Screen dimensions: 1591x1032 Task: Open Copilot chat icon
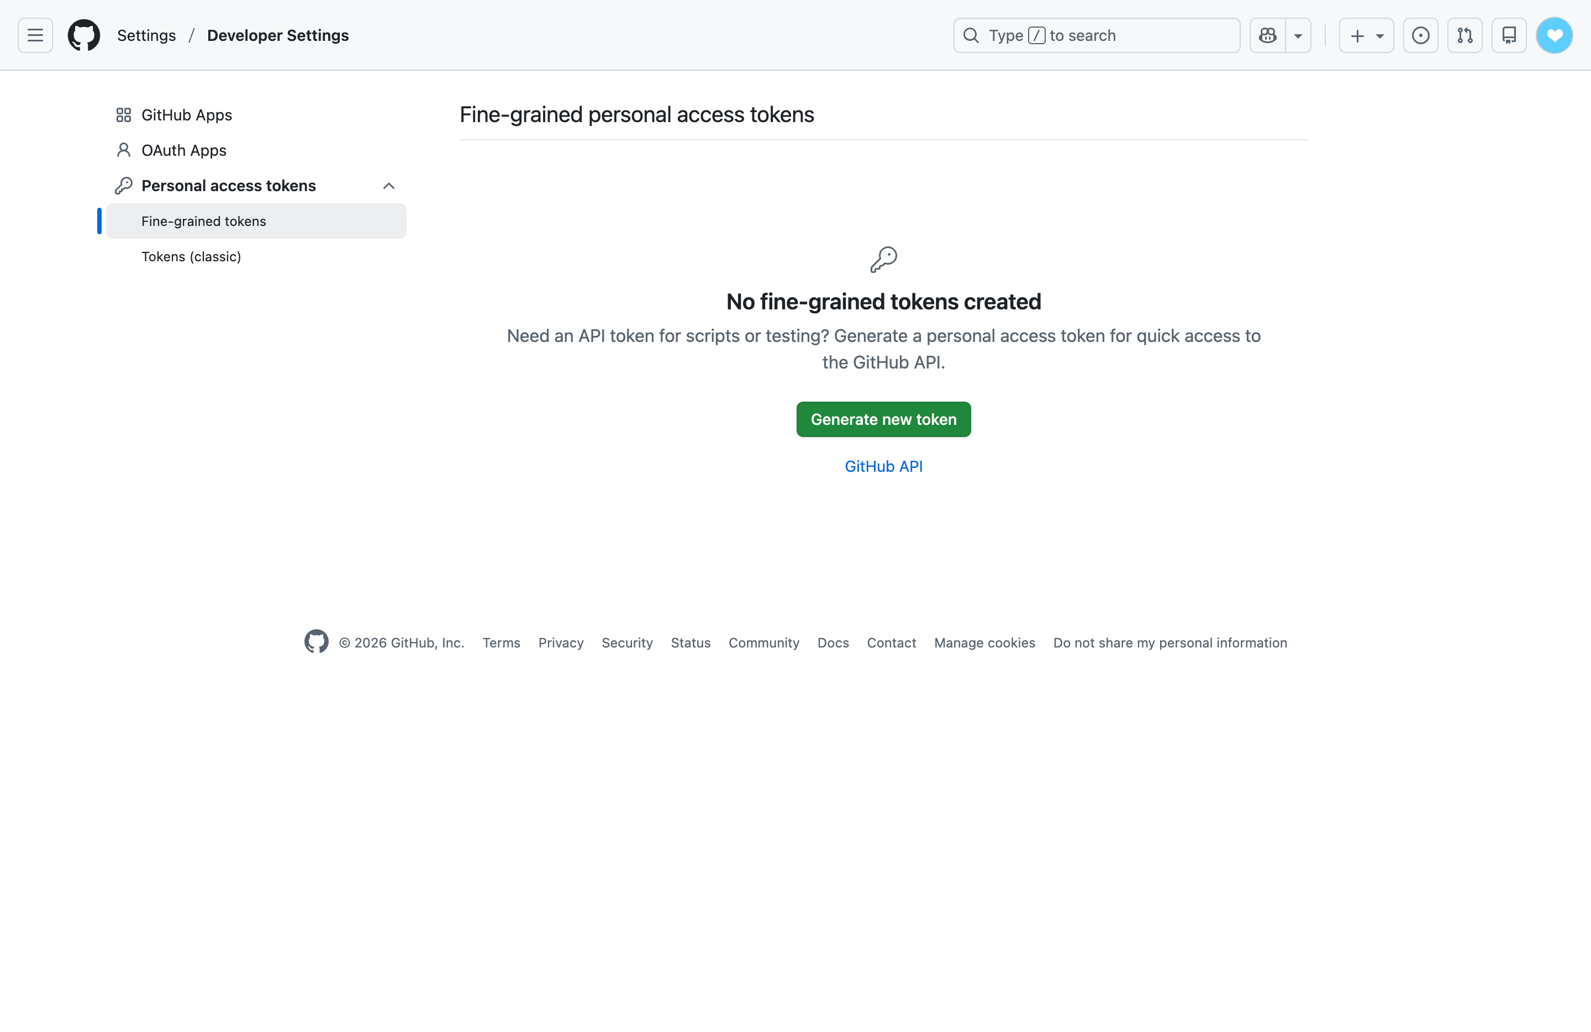tap(1267, 35)
